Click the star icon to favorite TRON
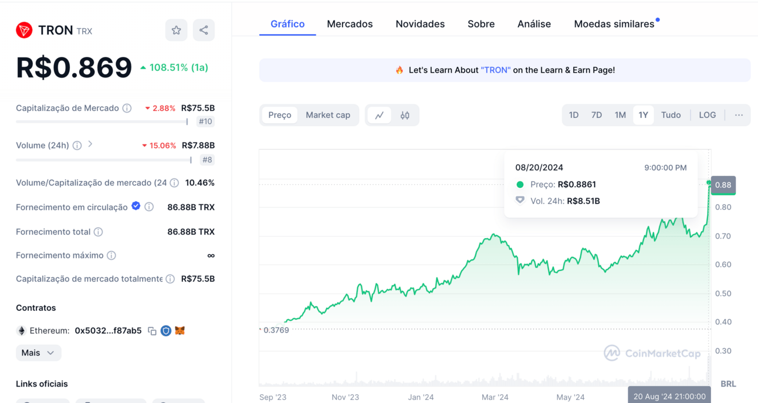The height and width of the screenshot is (403, 758). [x=176, y=31]
